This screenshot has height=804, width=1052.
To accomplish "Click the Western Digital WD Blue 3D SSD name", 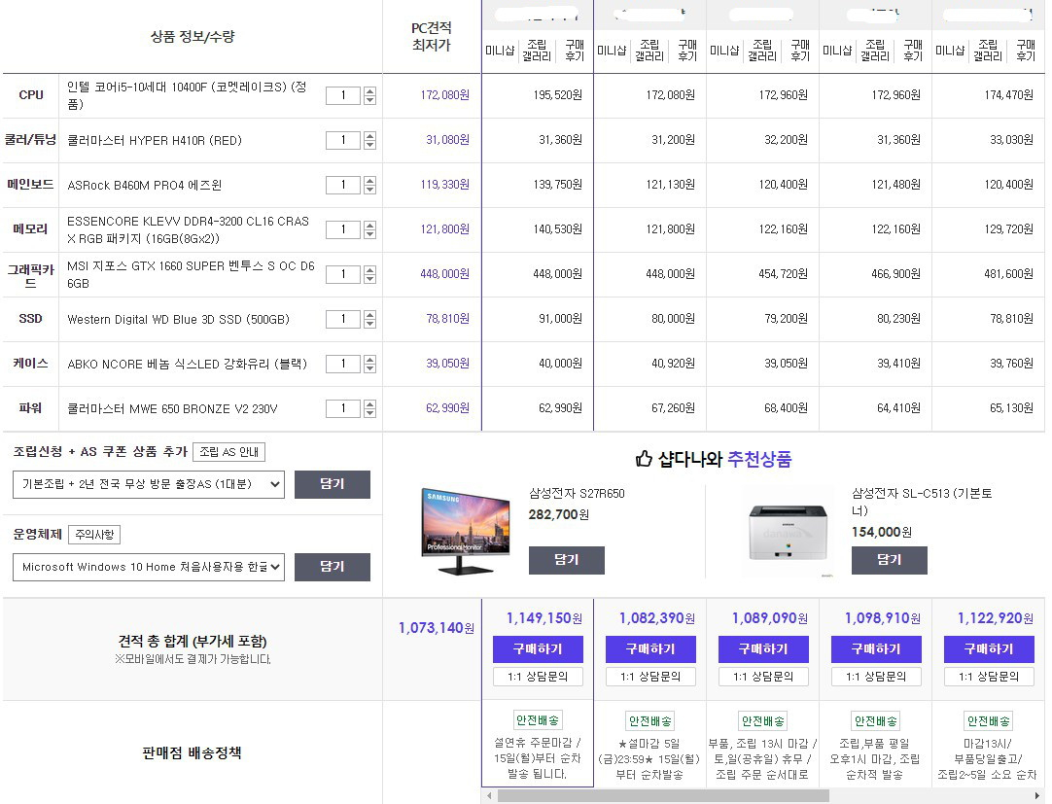I will click(x=179, y=320).
